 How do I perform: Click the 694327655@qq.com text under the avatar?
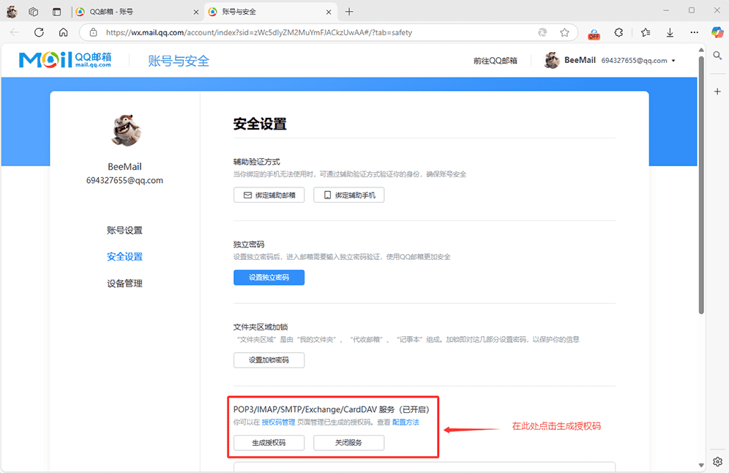pyautogui.click(x=124, y=180)
